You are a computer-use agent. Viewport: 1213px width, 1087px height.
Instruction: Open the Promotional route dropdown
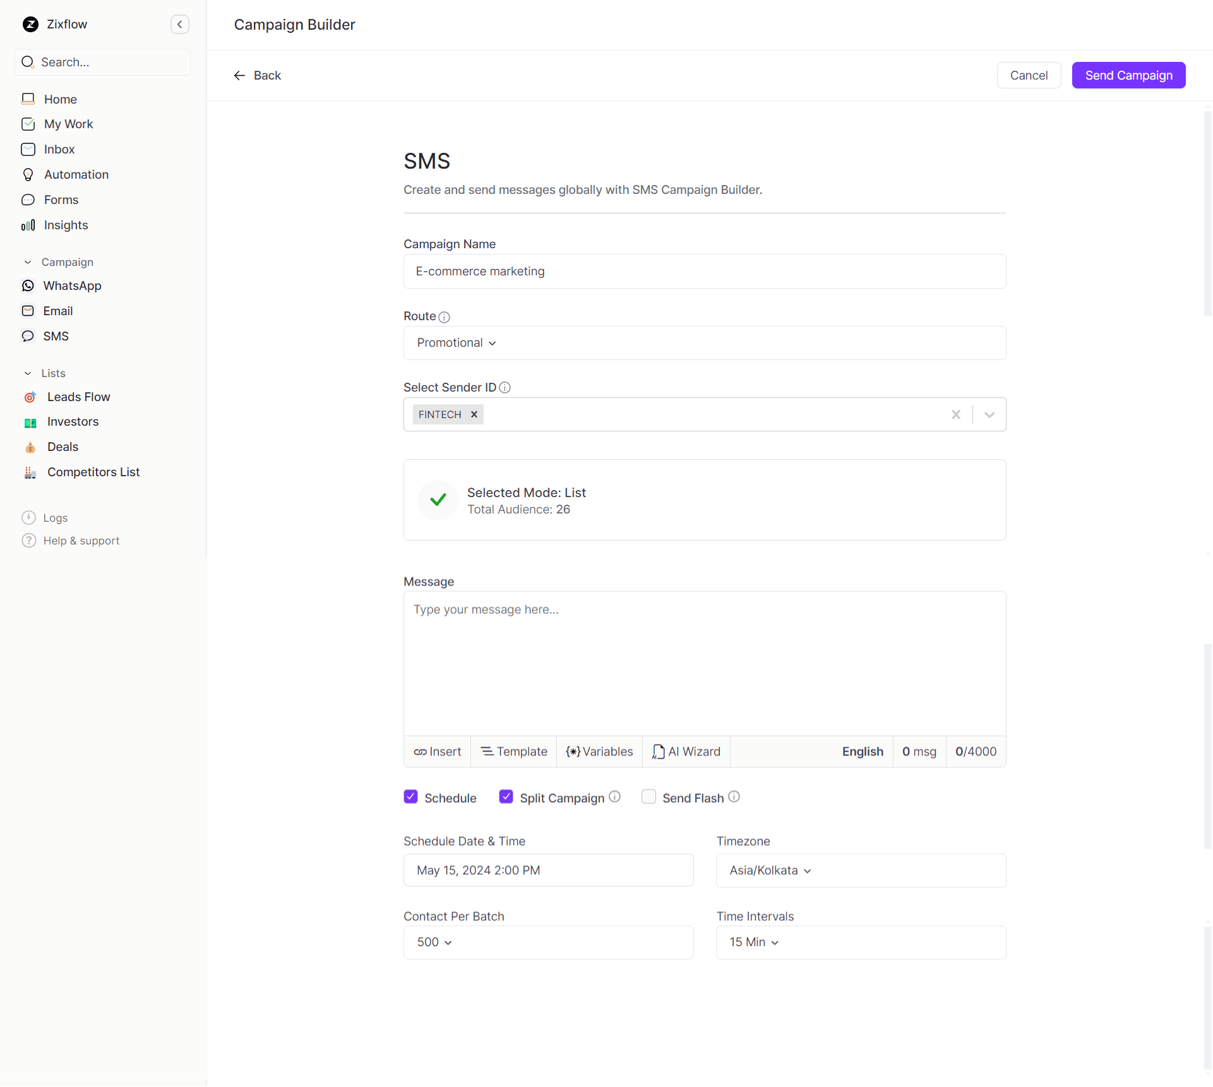pyautogui.click(x=457, y=343)
